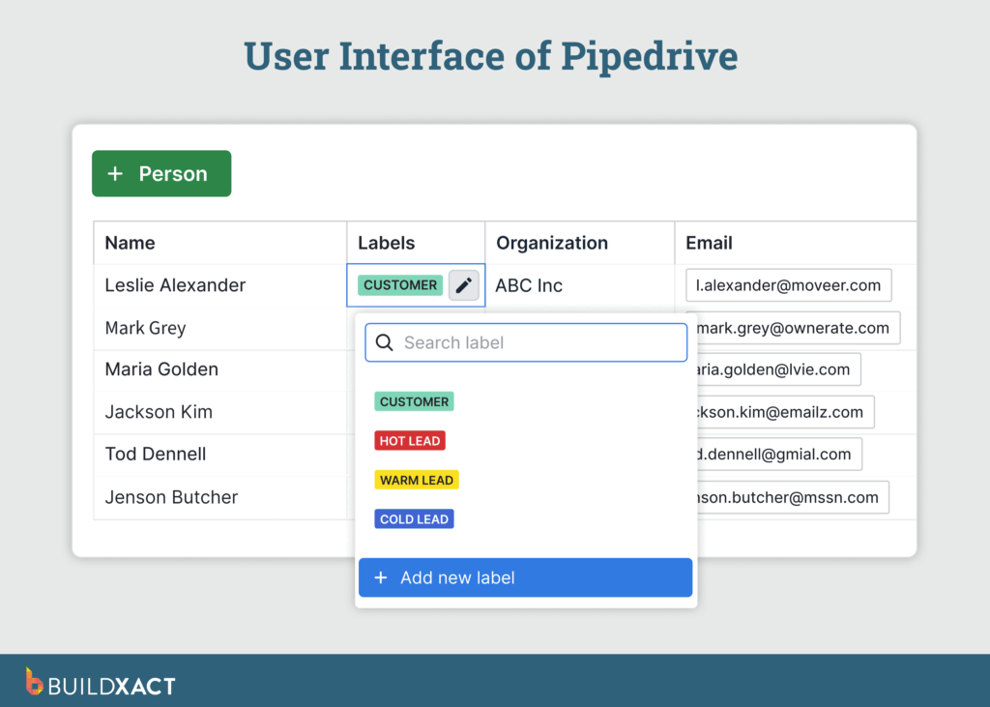Select the HOT LEAD label option

410,440
